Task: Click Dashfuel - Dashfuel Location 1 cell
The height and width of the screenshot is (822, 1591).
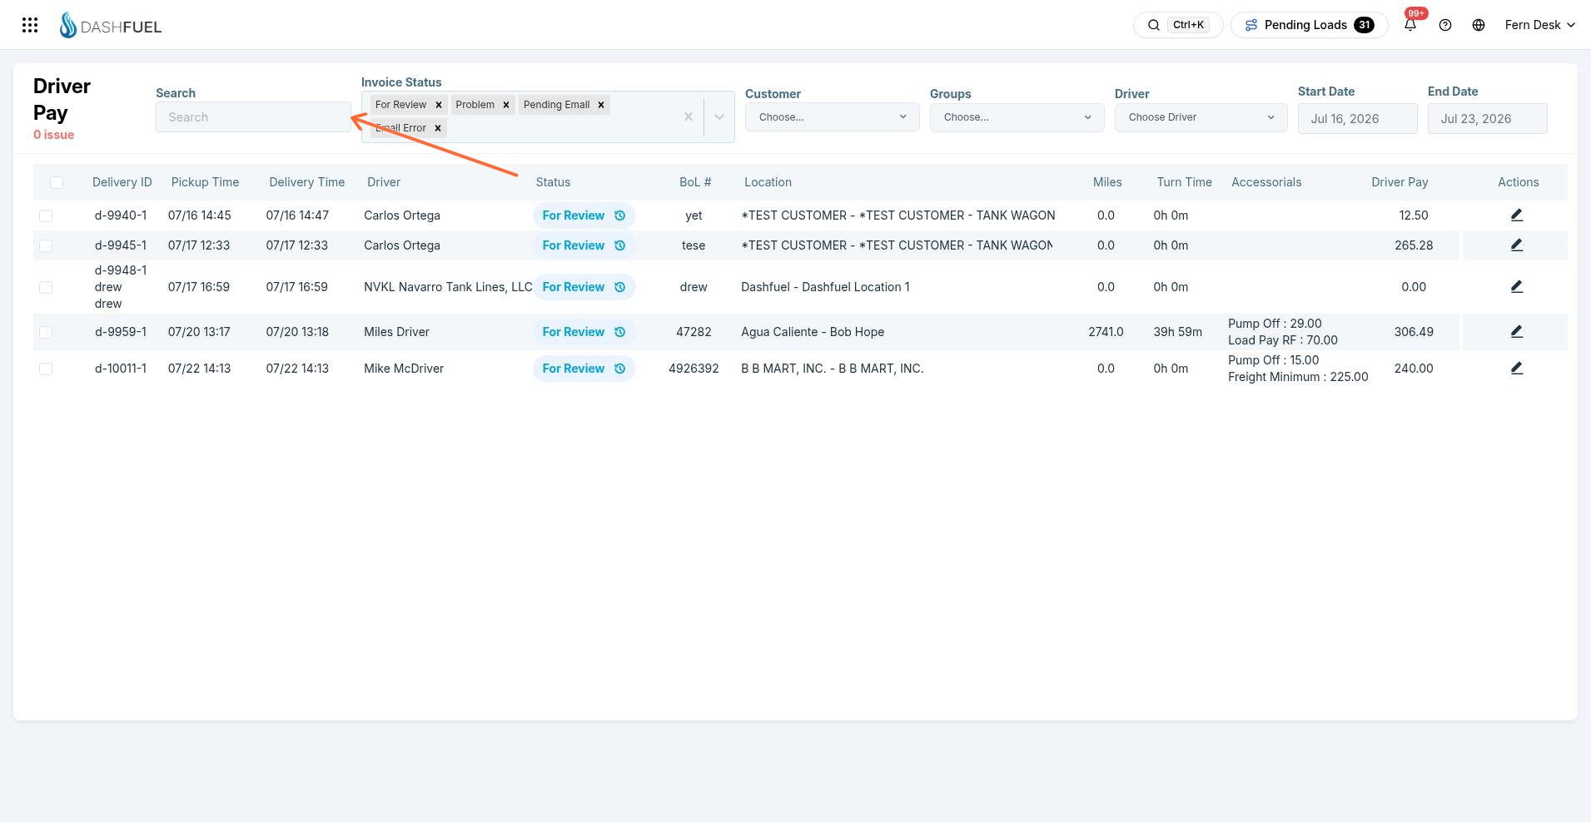Action: click(x=825, y=287)
